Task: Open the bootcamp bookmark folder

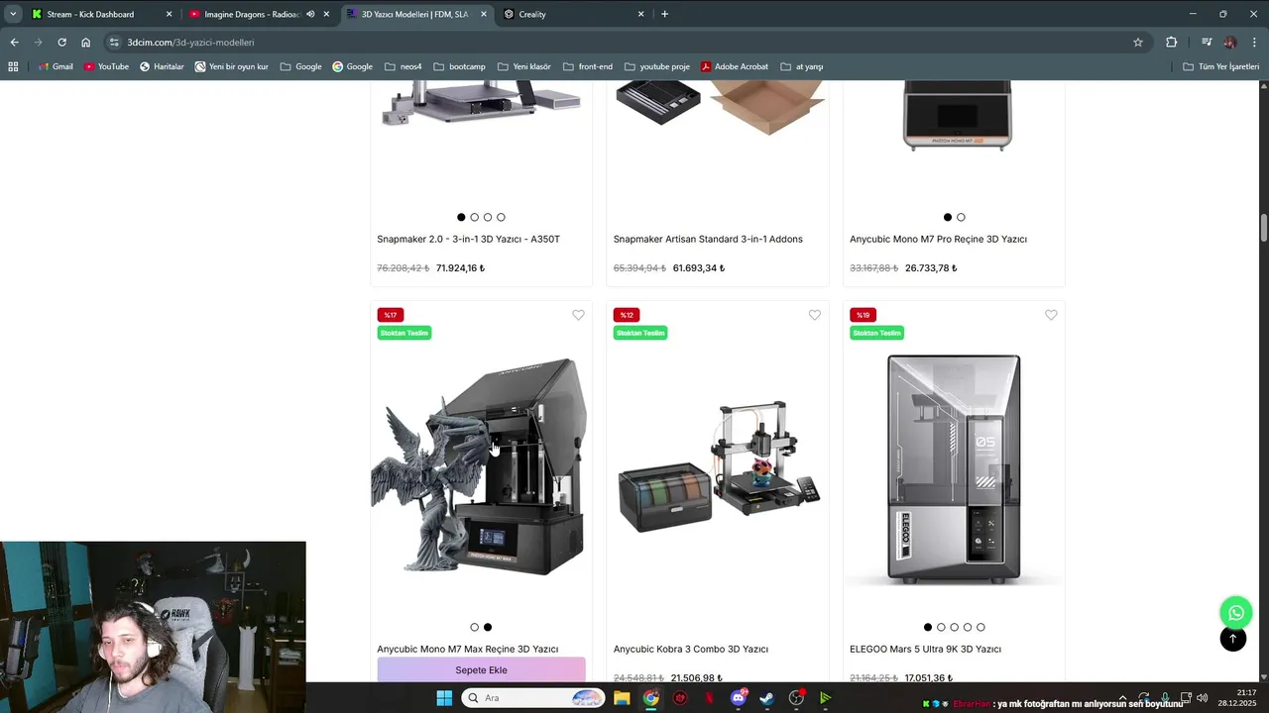Action: click(459, 66)
